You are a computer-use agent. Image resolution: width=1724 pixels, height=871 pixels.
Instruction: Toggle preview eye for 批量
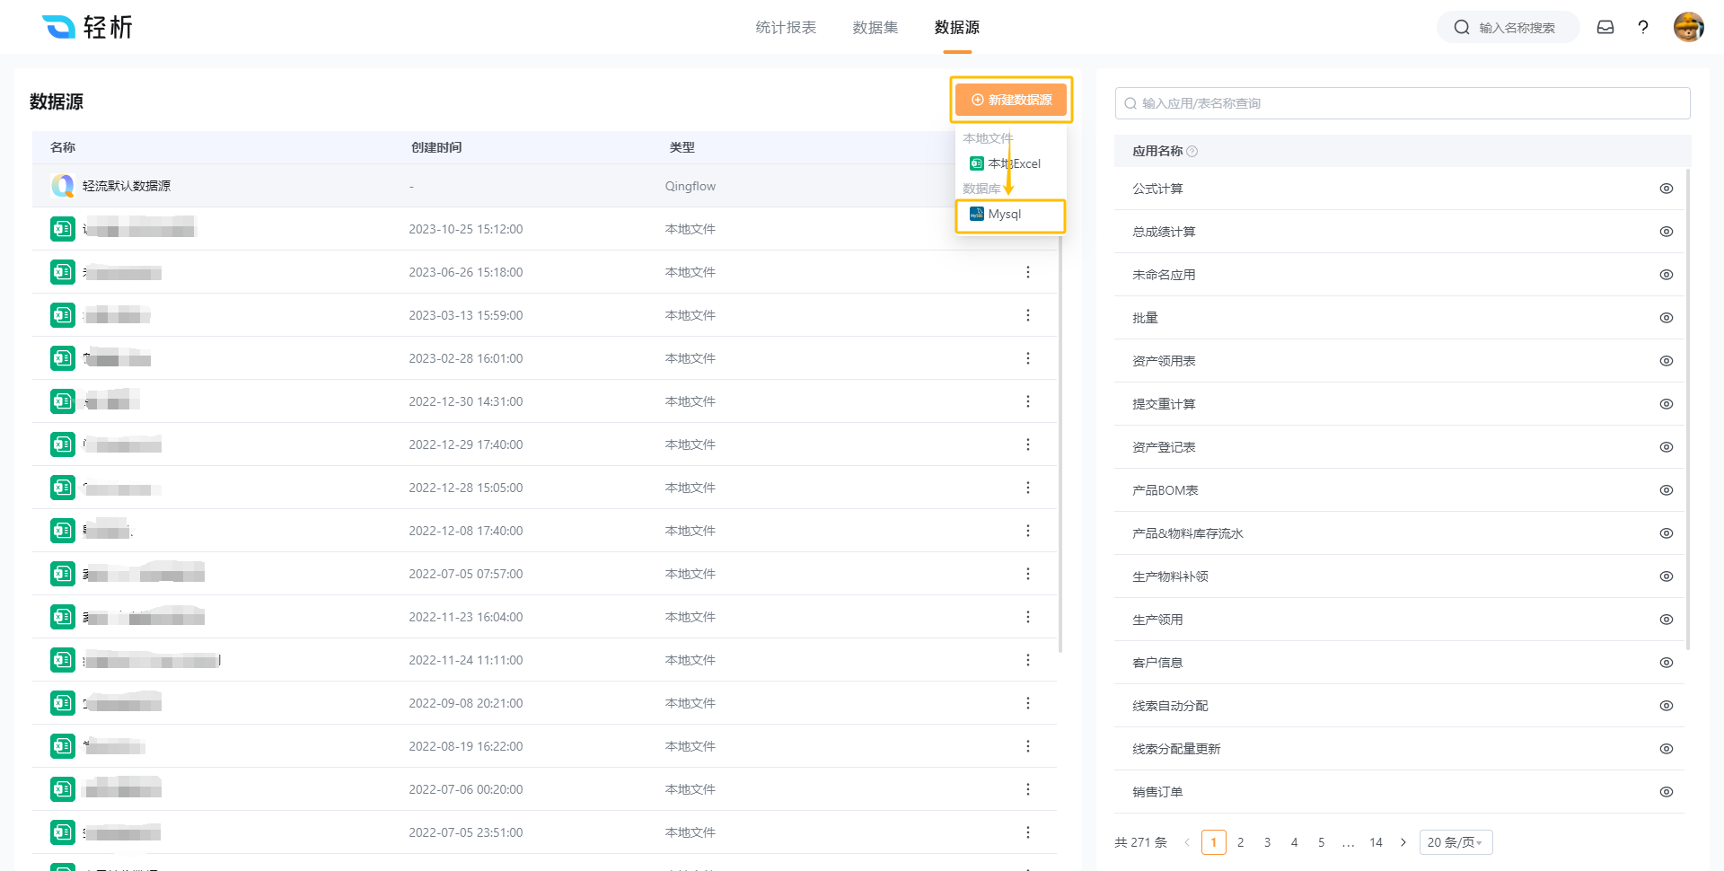coord(1667,318)
